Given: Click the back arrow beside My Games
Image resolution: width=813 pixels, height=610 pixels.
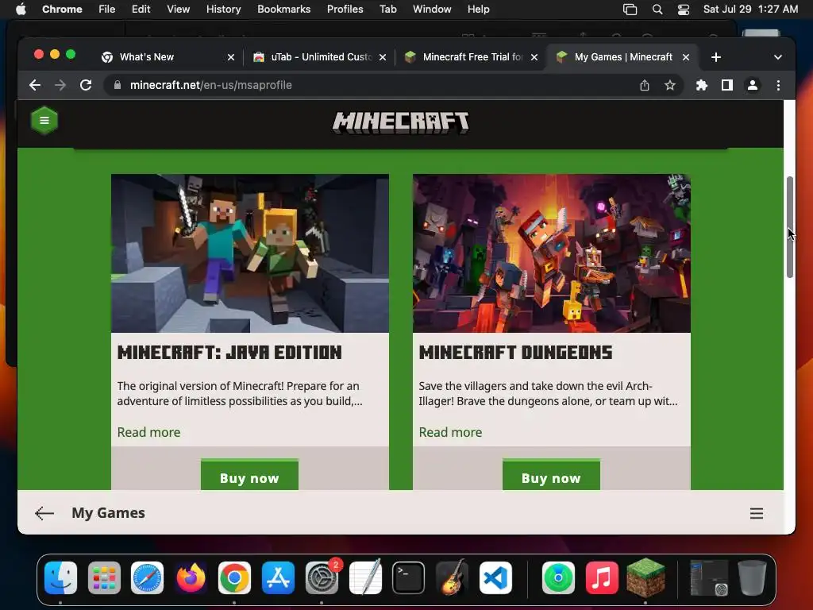Looking at the screenshot, I should click(44, 513).
